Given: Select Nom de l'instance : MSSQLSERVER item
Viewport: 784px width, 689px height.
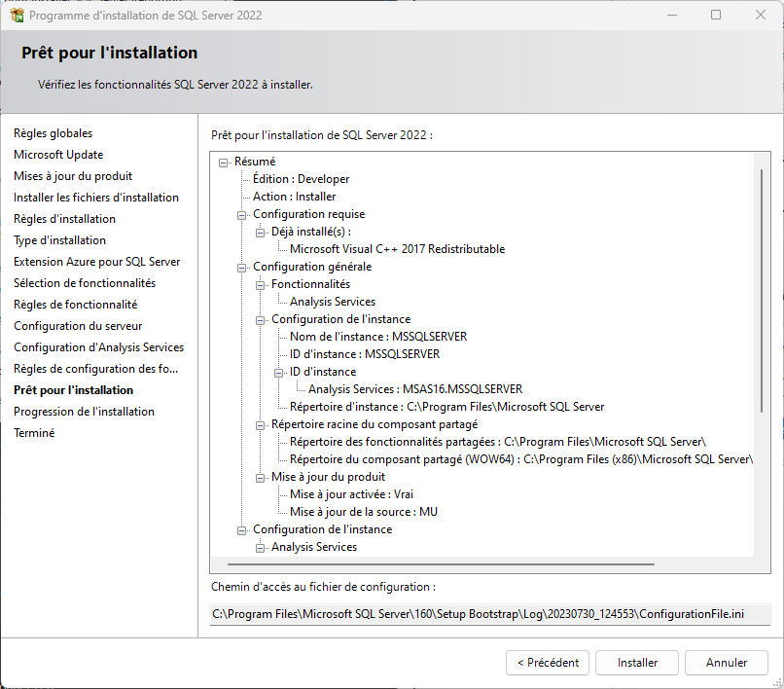Looking at the screenshot, I should click(378, 337).
